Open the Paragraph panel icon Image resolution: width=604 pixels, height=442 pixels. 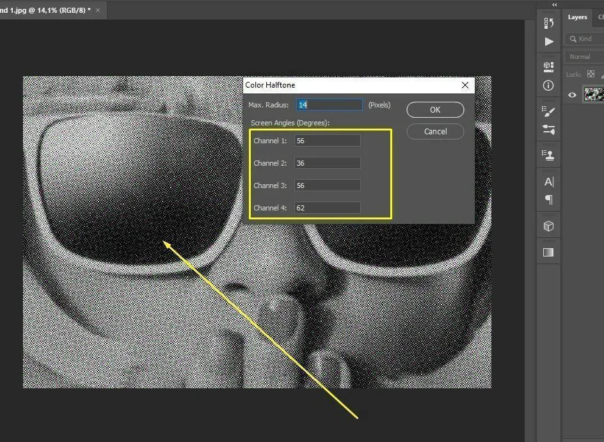(x=548, y=200)
